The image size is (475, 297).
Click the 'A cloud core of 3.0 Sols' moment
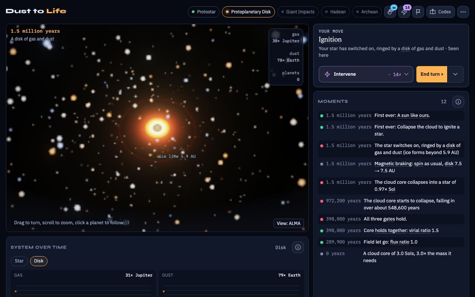[x=391, y=257]
